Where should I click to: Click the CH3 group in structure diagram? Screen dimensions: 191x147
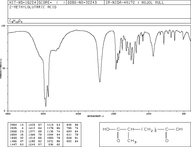[x=132, y=141]
